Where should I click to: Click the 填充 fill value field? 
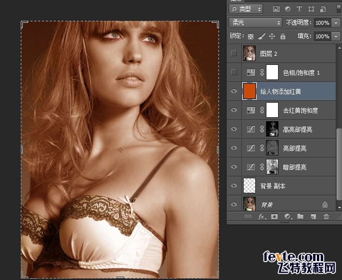point(322,36)
